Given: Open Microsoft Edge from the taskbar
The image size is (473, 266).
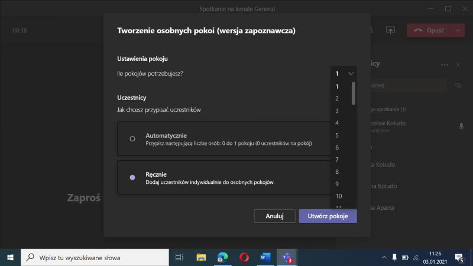Looking at the screenshot, I should click(223, 258).
